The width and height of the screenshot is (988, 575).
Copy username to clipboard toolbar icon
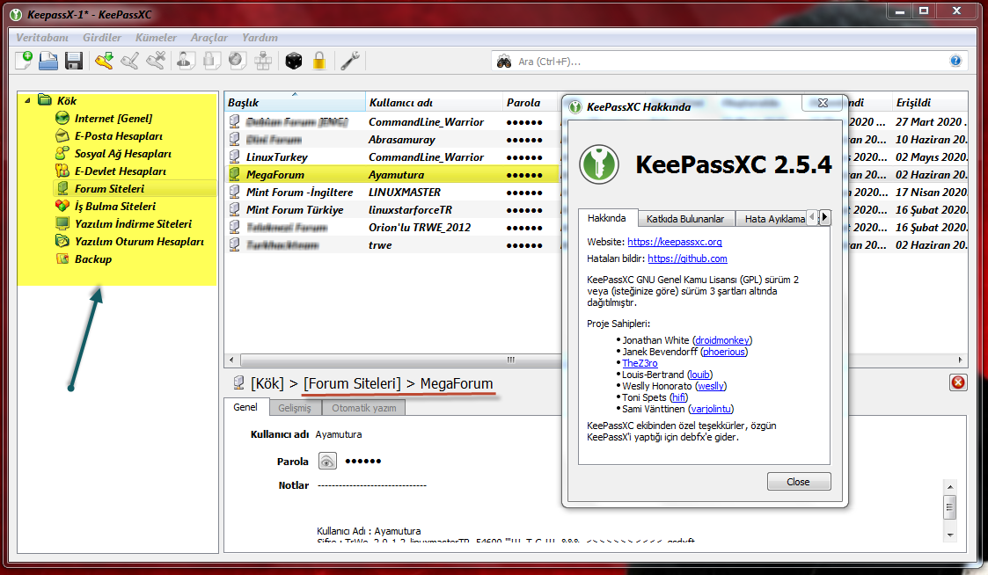[x=185, y=61]
